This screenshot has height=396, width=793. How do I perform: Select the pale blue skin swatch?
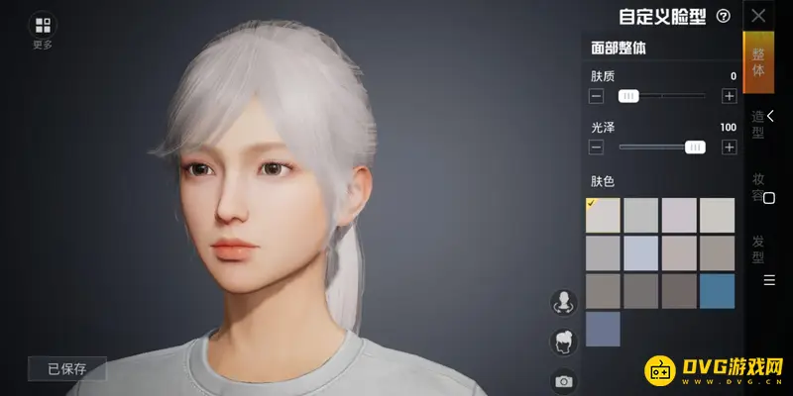coord(640,253)
